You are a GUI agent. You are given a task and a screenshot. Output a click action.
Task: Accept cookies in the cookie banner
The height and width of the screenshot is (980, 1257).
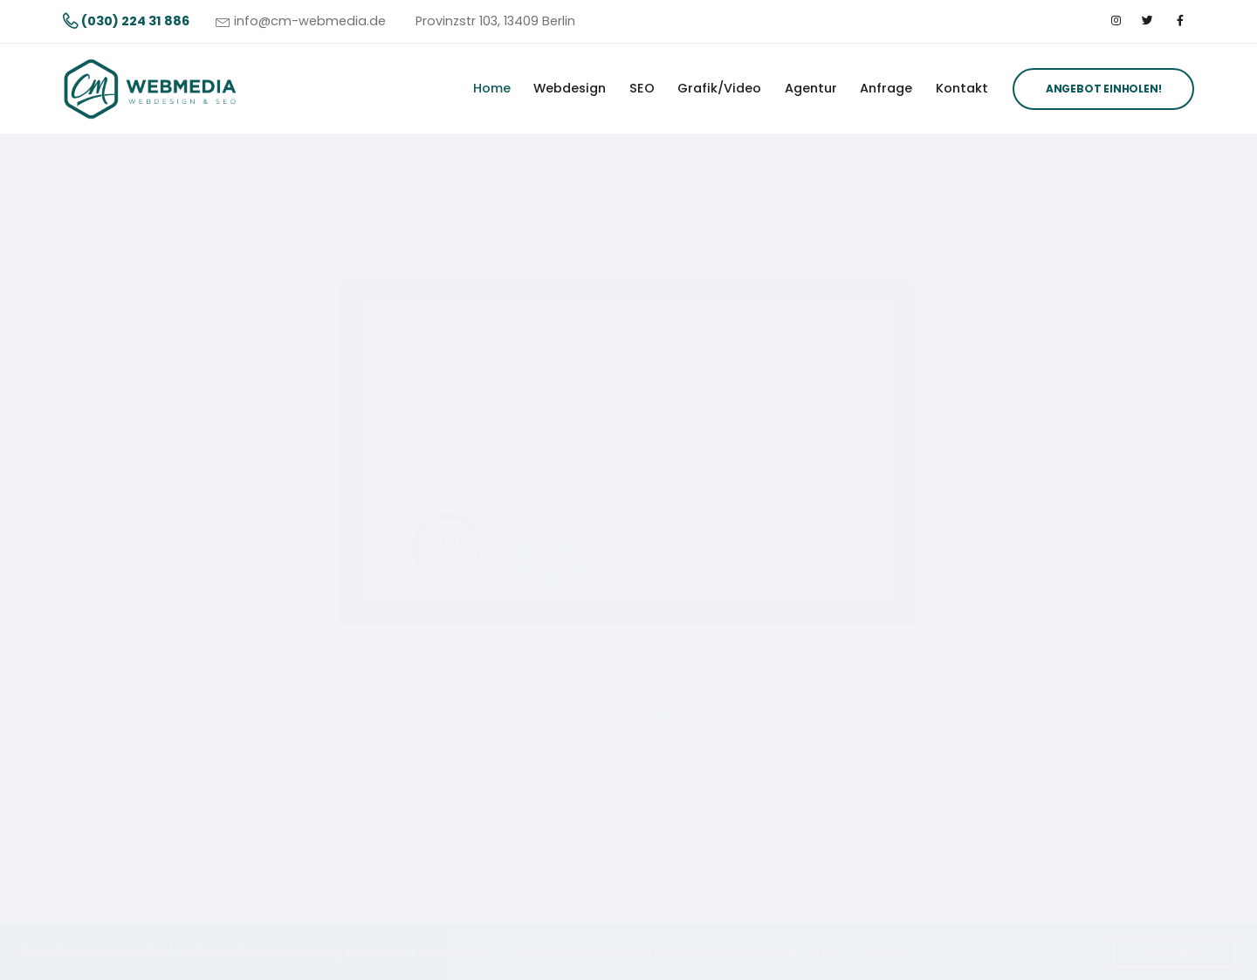click(1174, 952)
